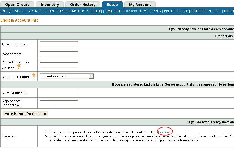
Task: Switch to the Inventory tab
Action: 50,5
